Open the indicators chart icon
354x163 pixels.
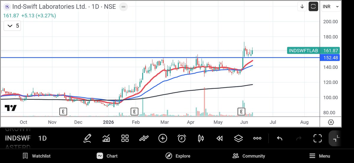(106, 138)
